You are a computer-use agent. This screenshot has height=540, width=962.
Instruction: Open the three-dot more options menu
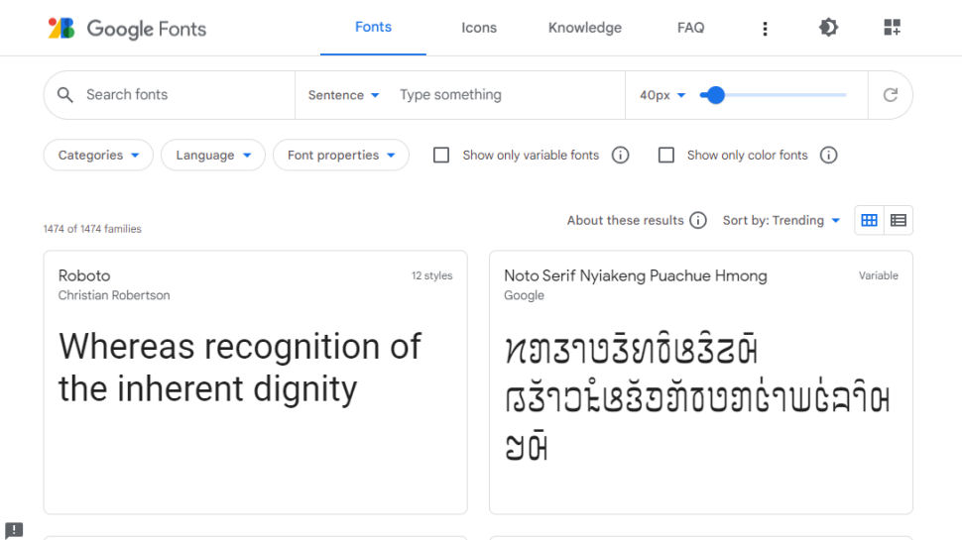(x=765, y=28)
